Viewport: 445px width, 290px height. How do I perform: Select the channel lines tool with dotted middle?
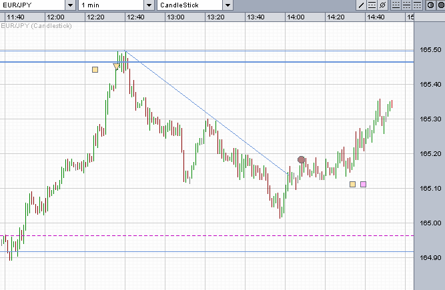pyautogui.click(x=372, y=5)
